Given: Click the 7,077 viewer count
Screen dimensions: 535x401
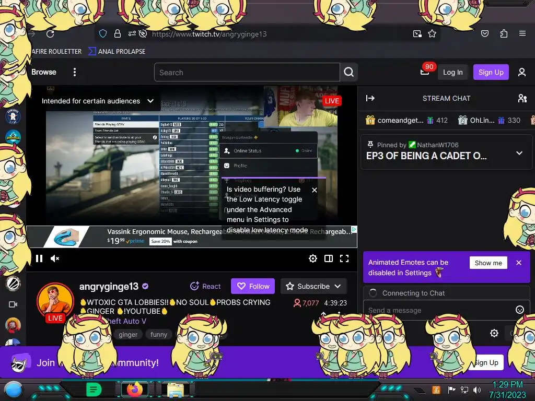Looking at the screenshot, I should [306, 303].
